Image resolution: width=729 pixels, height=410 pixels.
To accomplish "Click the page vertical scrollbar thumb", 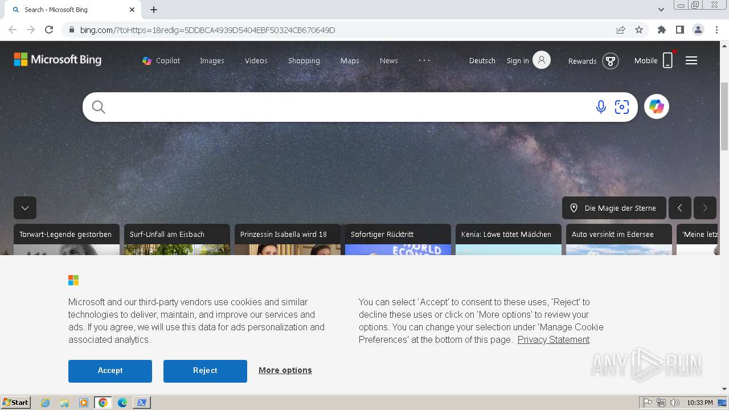I will tap(724, 116).
